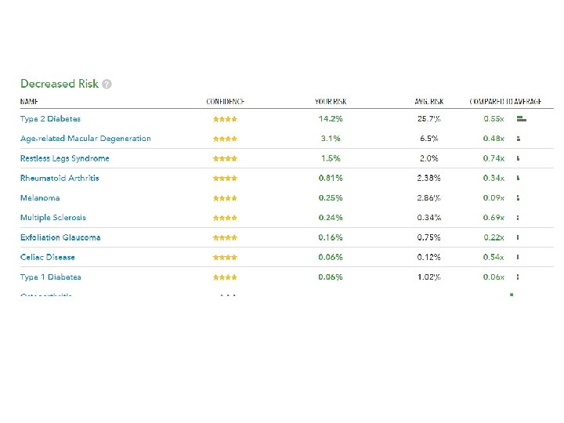The width and height of the screenshot is (564, 423).
Task: Click the 0.25% your-risk value
Action: [331, 198]
